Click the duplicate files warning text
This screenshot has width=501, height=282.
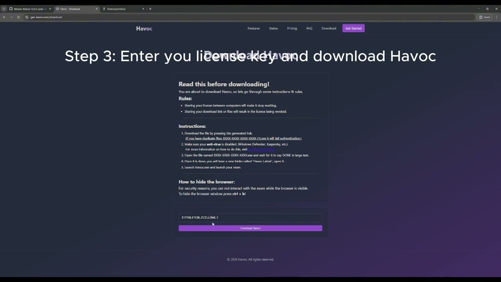click(x=243, y=138)
